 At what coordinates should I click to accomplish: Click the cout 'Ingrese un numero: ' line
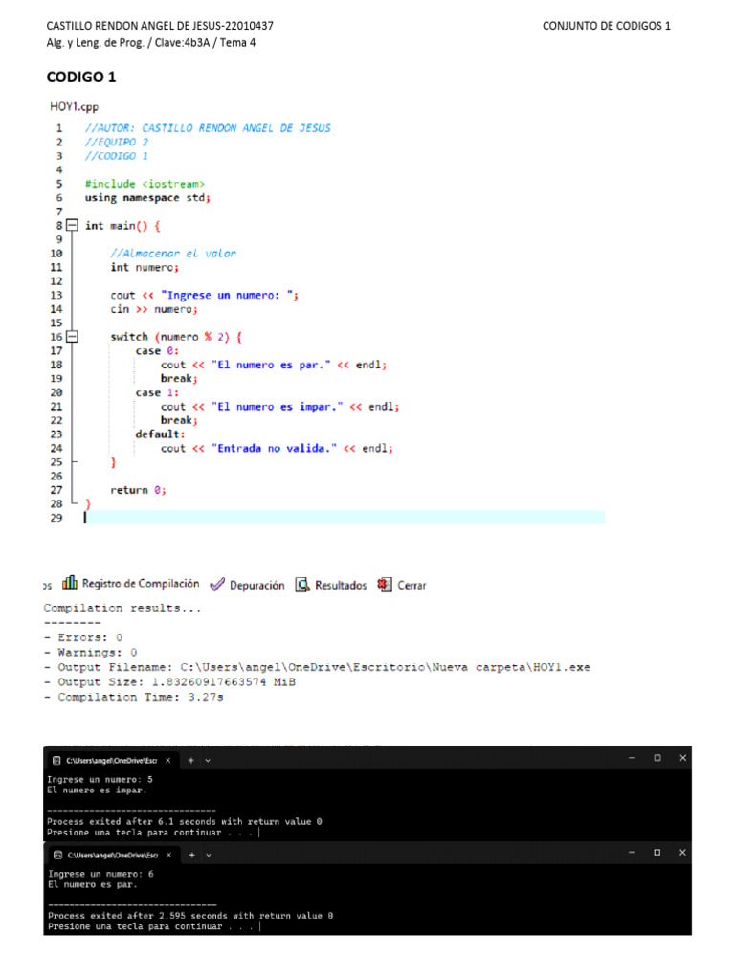point(205,295)
